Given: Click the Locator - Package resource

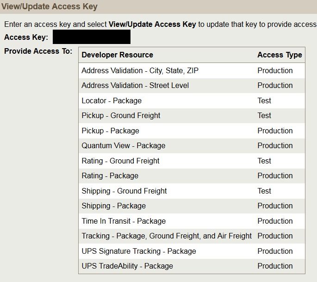Looking at the screenshot, I should click(112, 100).
